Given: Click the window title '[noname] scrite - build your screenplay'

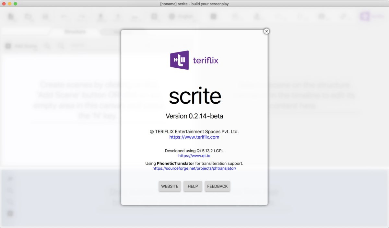Looking at the screenshot, I should 194,4.
